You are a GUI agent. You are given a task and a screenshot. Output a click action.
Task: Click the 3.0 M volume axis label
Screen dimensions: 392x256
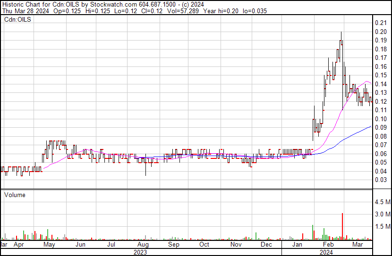[382, 215]
